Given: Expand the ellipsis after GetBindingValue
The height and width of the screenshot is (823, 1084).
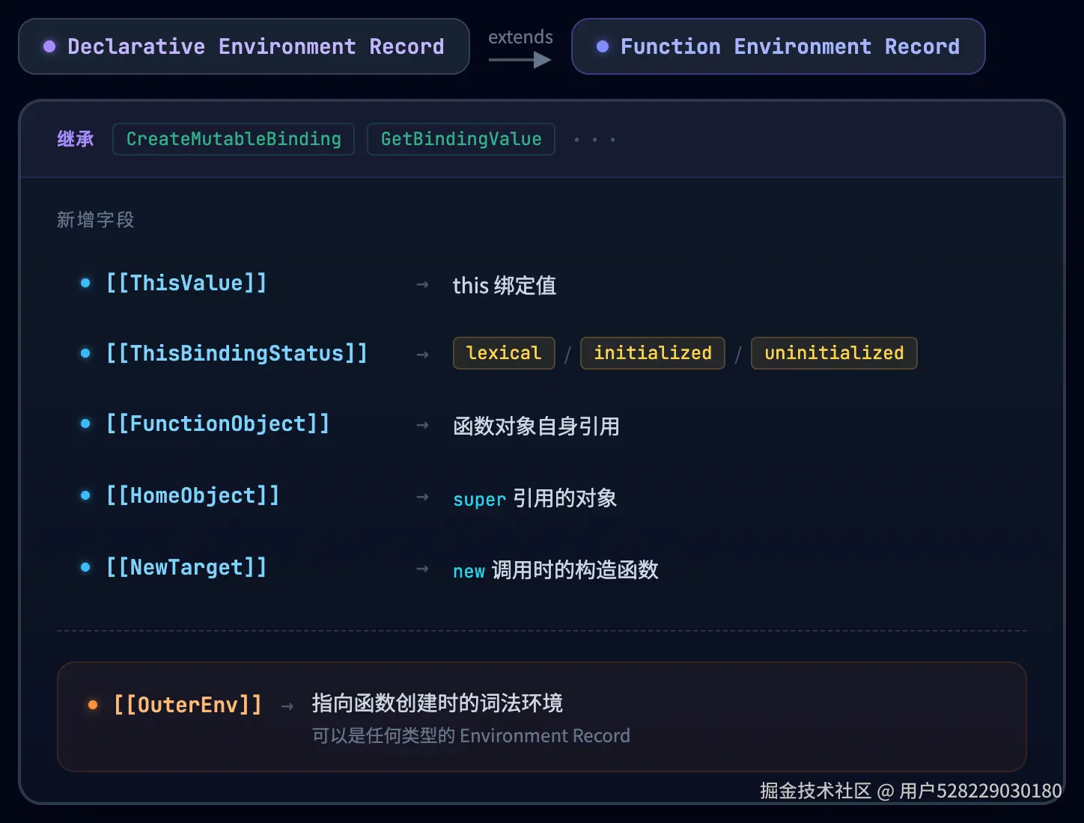Looking at the screenshot, I should click(x=594, y=140).
